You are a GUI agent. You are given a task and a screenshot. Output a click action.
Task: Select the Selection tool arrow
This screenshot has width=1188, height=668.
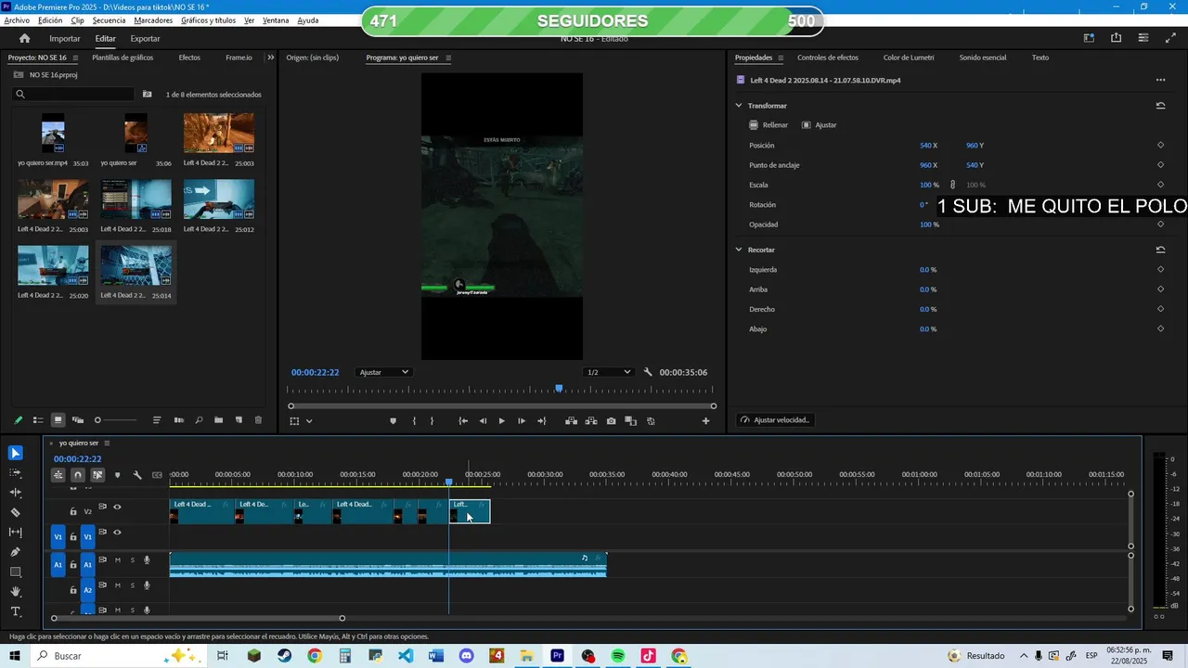(16, 453)
